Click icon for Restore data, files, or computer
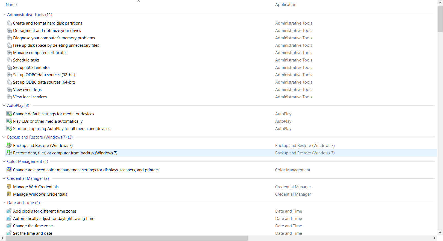This screenshot has height=241, width=443. [x=9, y=153]
